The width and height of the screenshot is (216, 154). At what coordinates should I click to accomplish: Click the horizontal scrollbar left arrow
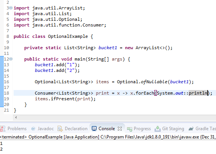point(16,117)
